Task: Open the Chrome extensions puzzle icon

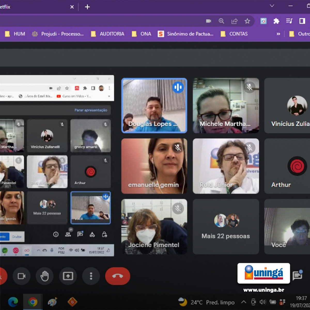Action: pos(276,21)
